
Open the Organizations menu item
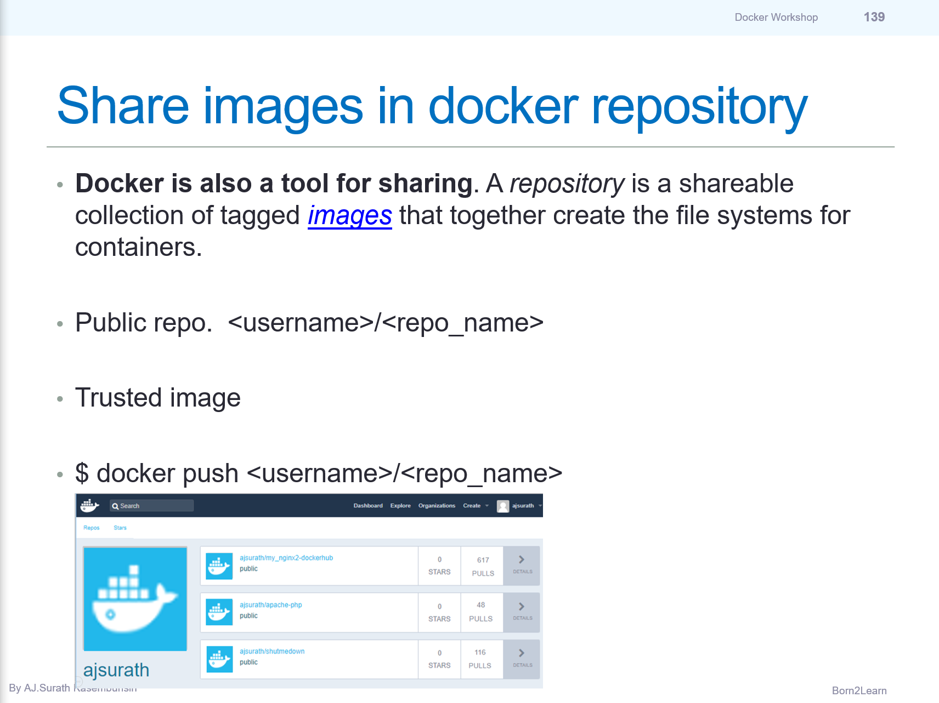[x=437, y=506]
